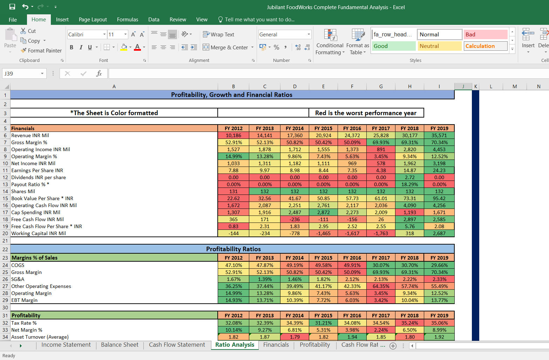Open the Accounting Number Format icon
Screen dimensions: 549x360
coord(263,47)
